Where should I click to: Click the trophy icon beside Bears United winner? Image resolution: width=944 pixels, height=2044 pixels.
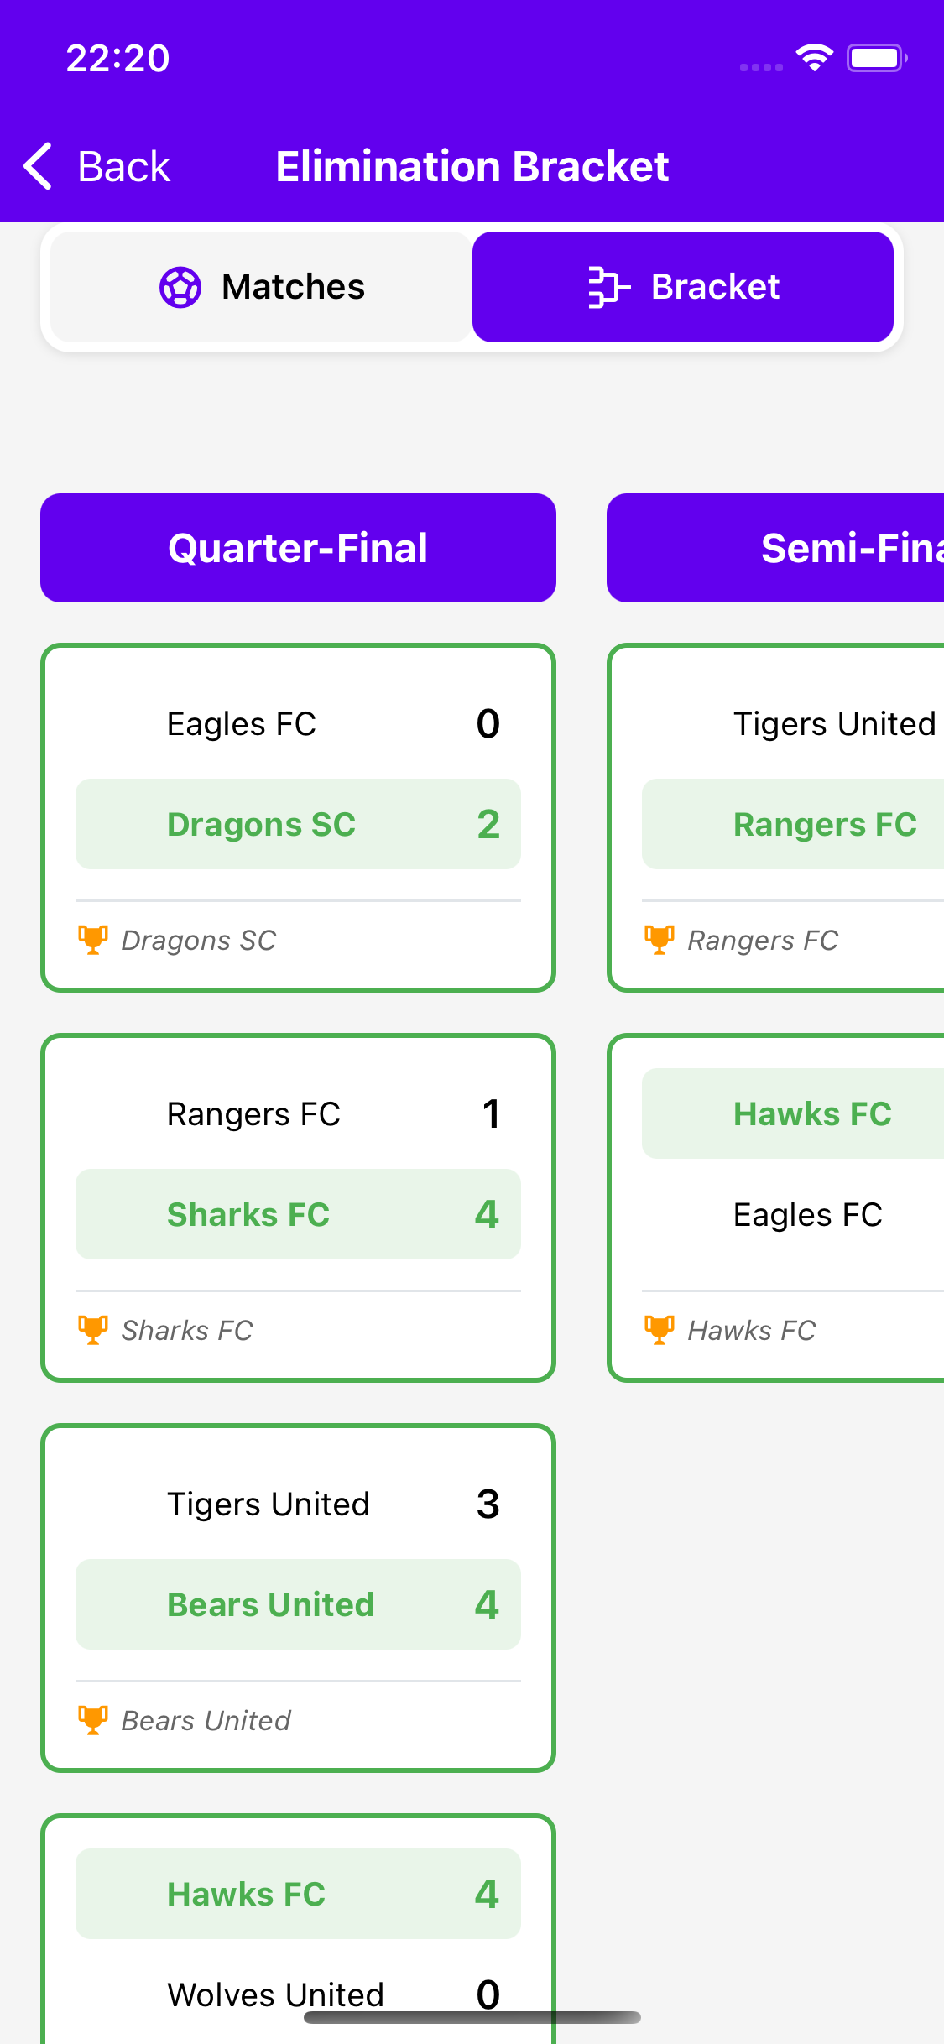click(92, 1718)
